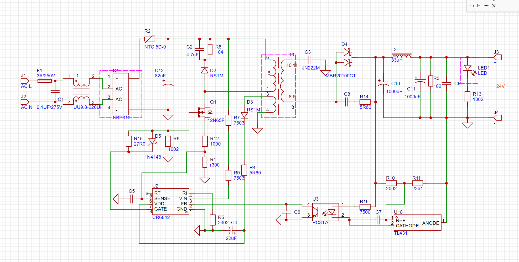The image size is (519, 262).
Task: Click the 4.7nF capacitor value label
Action: click(x=192, y=55)
